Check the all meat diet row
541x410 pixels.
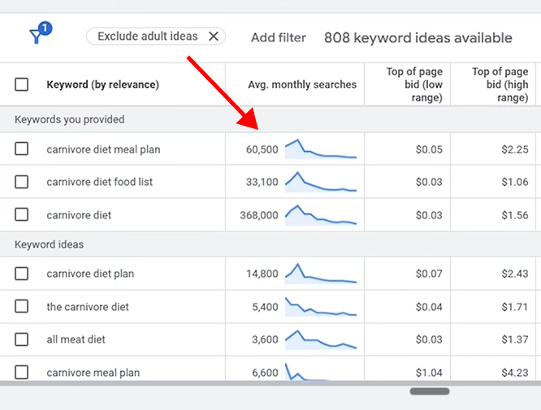21,339
